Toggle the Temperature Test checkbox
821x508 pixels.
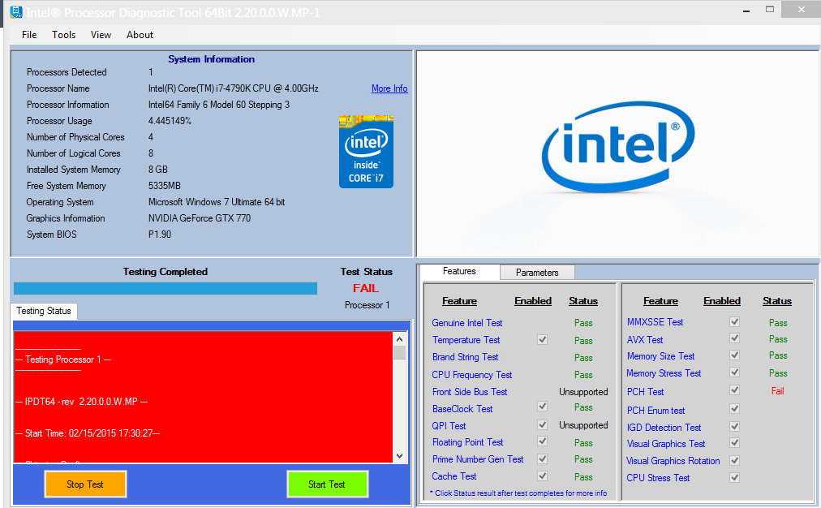click(x=543, y=339)
